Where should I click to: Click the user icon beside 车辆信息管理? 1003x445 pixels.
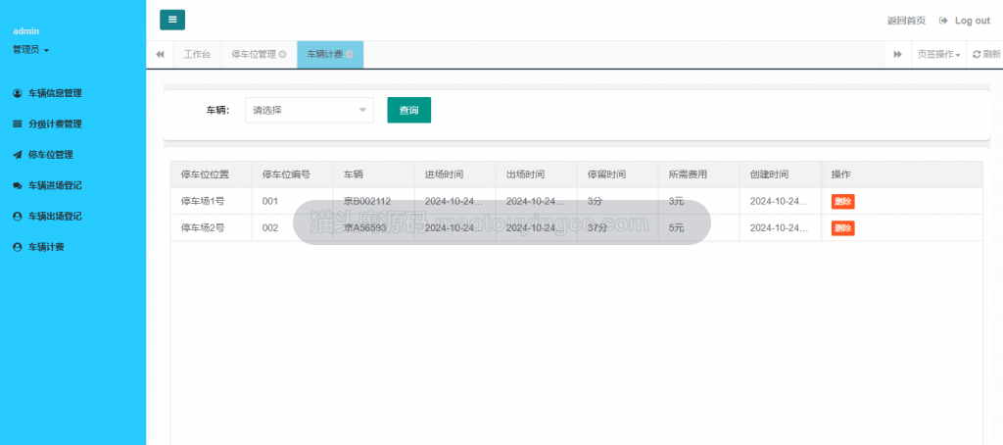click(18, 93)
